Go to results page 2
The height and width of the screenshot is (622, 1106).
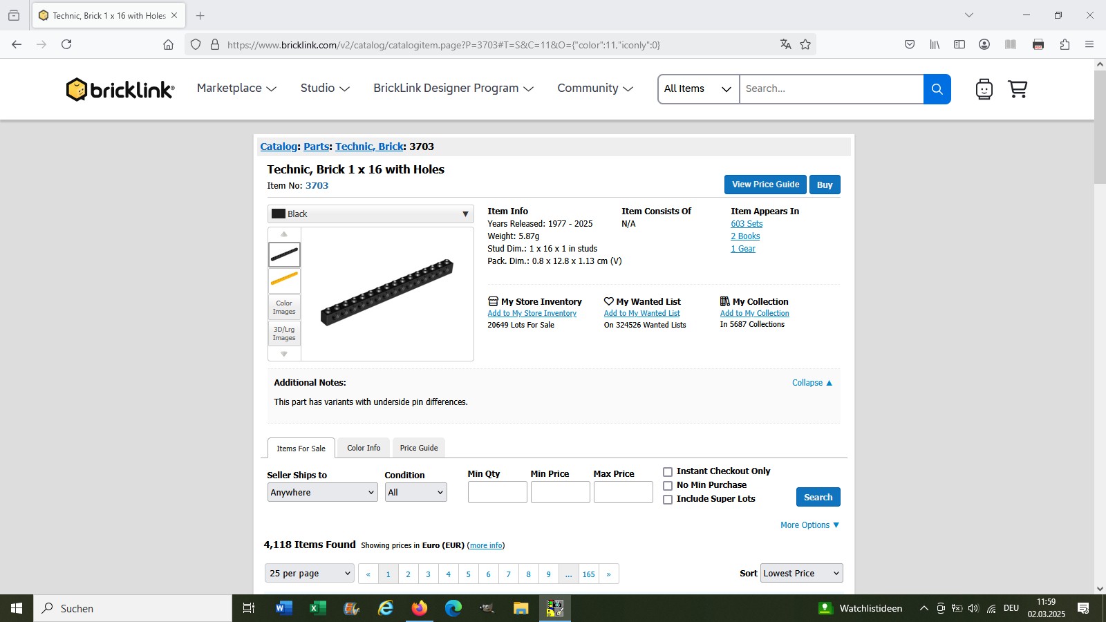(408, 574)
